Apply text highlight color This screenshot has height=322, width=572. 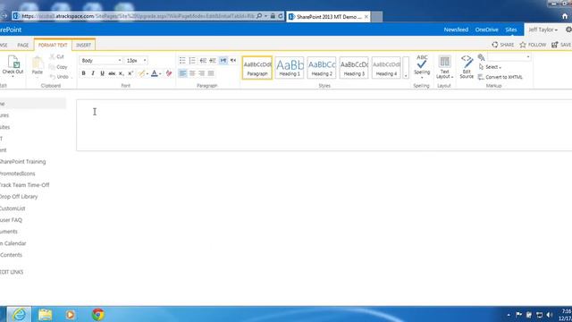(141, 73)
